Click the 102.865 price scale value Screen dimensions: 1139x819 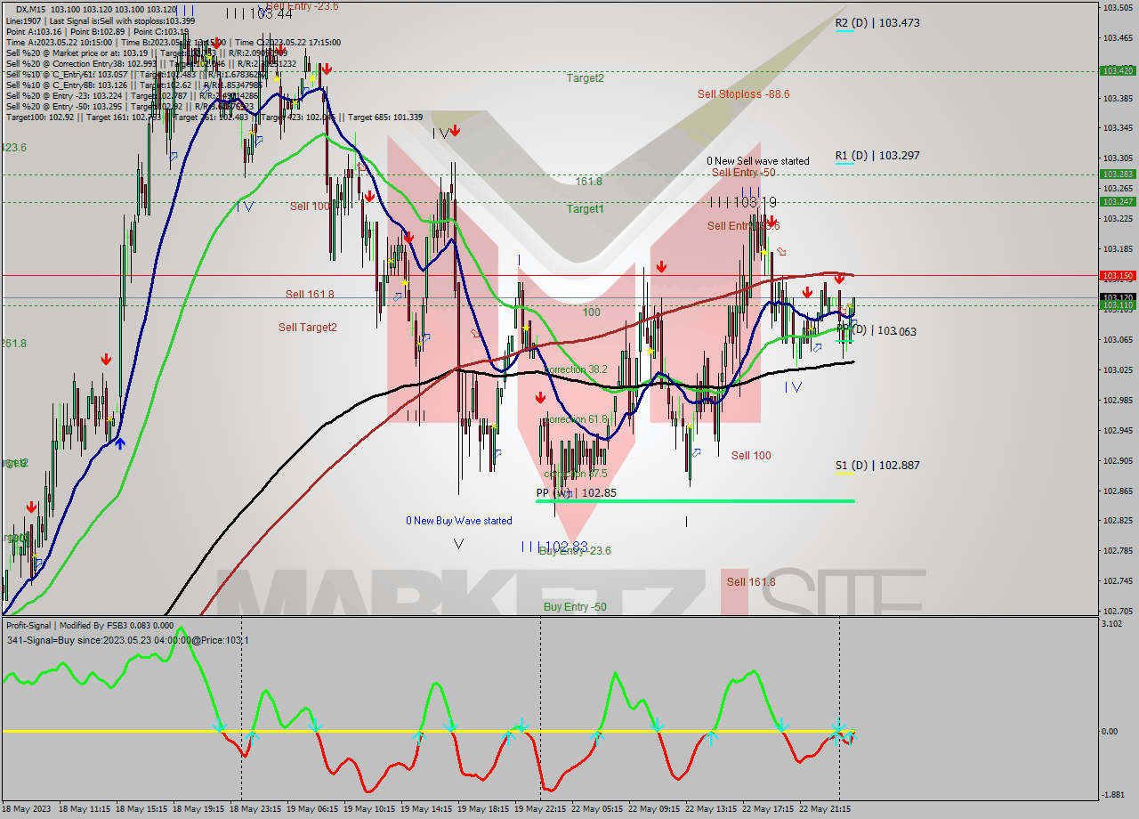pos(1118,491)
